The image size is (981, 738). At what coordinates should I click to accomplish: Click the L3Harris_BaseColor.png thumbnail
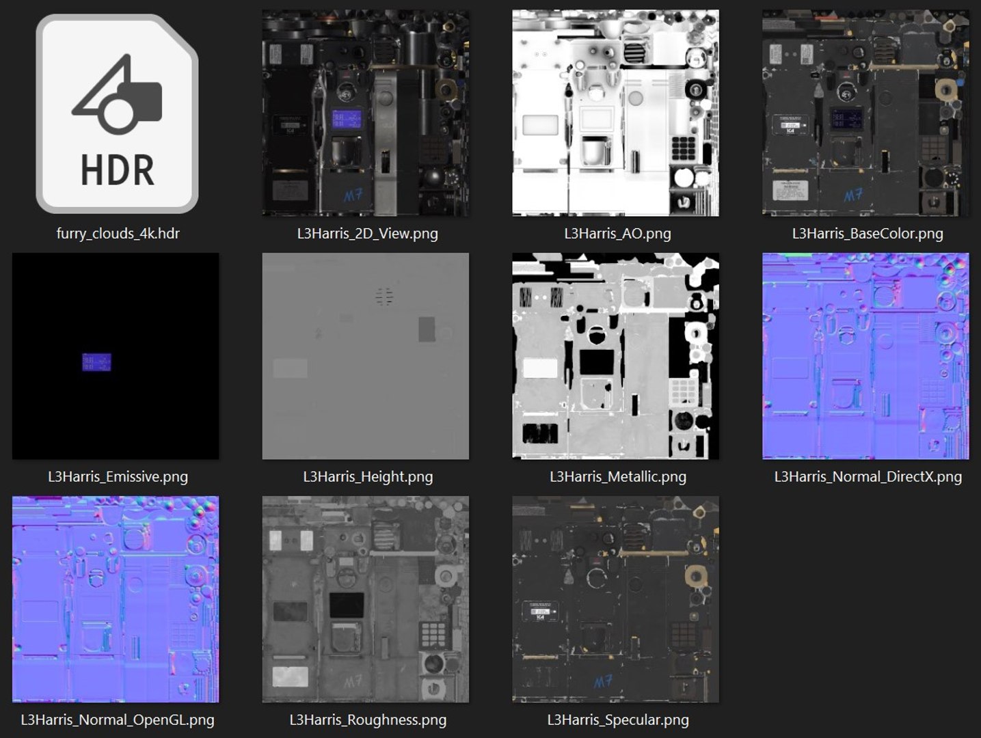pos(866,113)
